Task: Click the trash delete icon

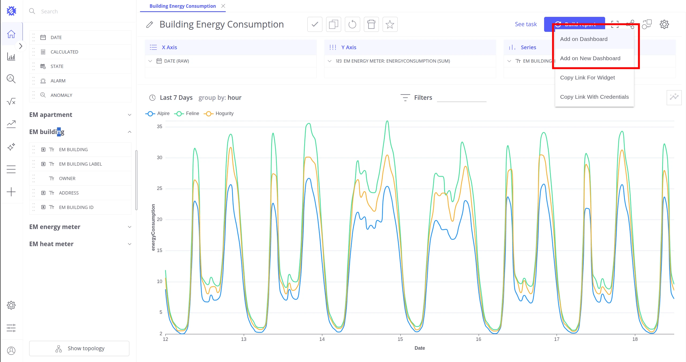Action: [371, 24]
